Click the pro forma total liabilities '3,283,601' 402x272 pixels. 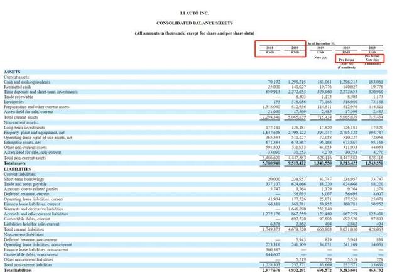348,270
